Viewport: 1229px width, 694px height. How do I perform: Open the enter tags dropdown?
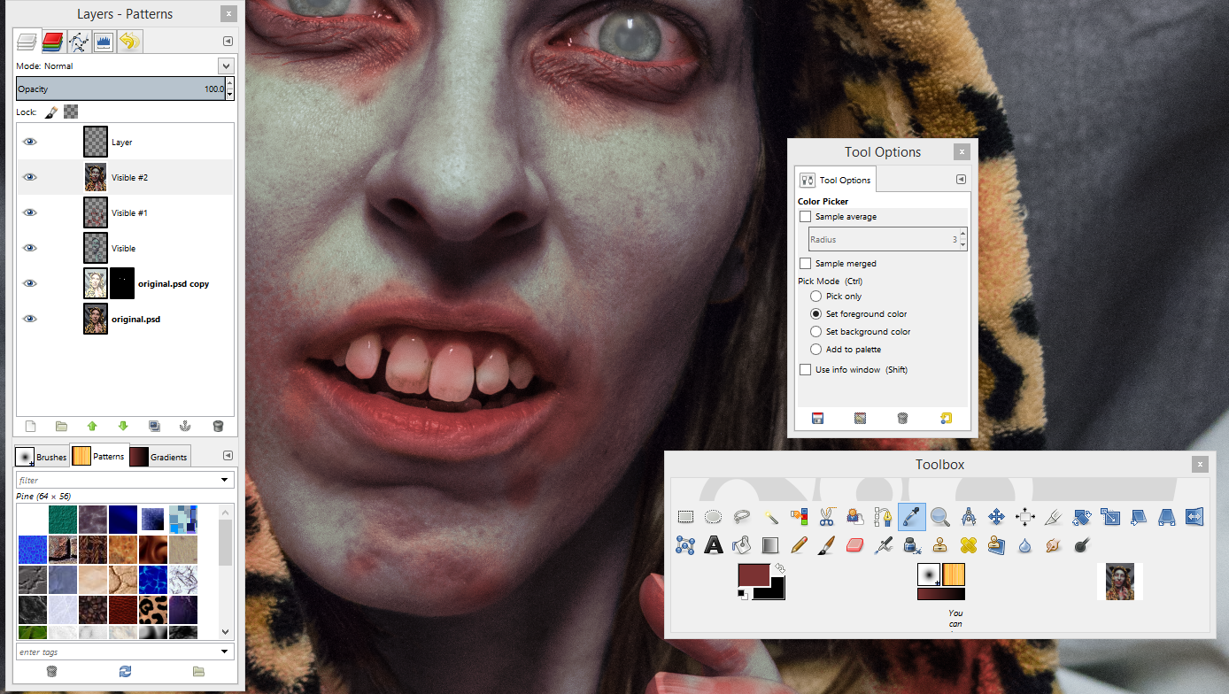[x=226, y=652]
